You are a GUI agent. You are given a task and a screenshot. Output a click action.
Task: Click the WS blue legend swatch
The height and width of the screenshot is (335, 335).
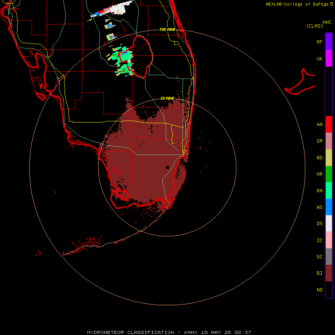[329, 207]
